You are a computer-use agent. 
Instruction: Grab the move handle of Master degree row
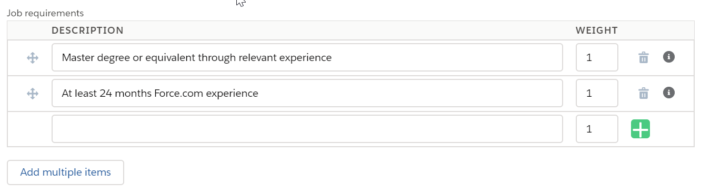pyautogui.click(x=33, y=58)
